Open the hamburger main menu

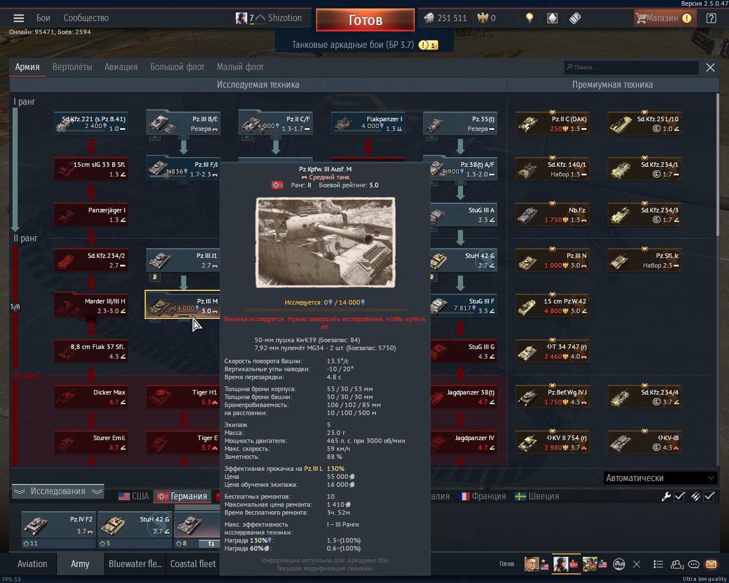(x=19, y=18)
